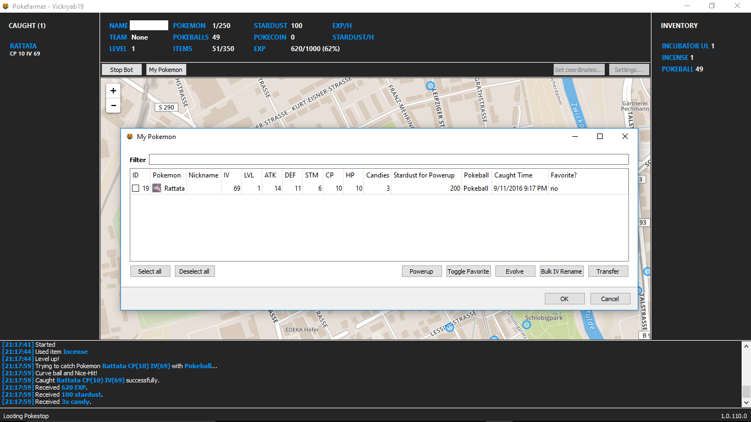The image size is (751, 422).
Task: Click the Evolve button
Action: pos(515,271)
